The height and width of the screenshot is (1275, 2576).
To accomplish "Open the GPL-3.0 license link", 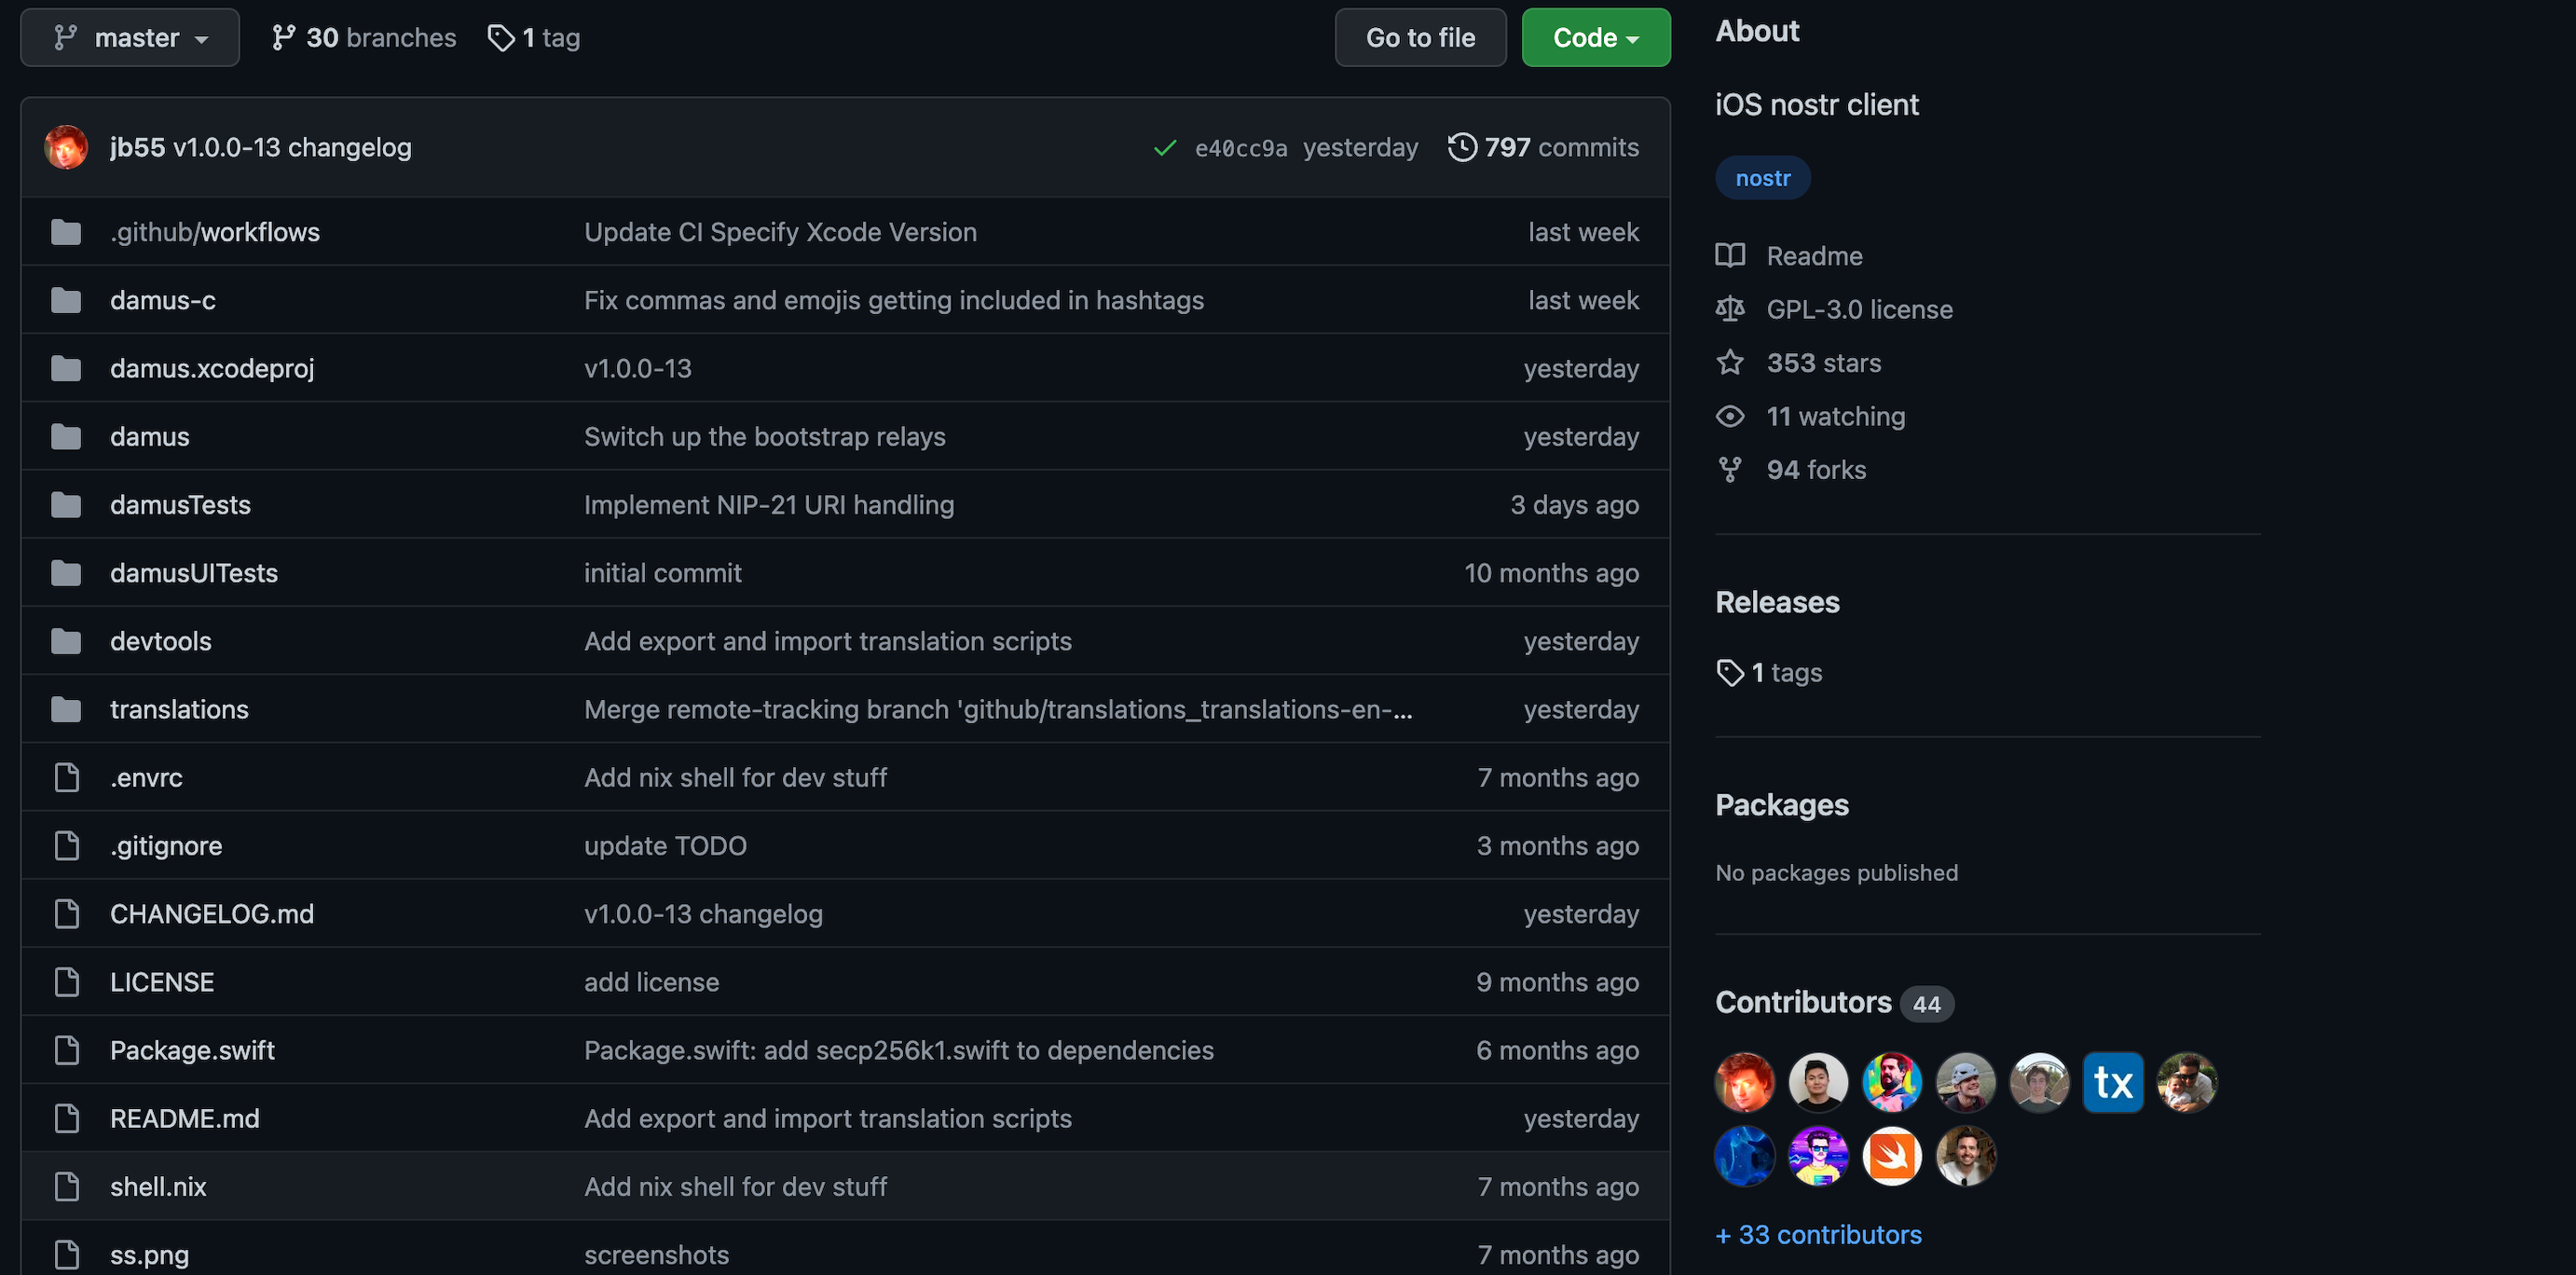I will 1835,309.
